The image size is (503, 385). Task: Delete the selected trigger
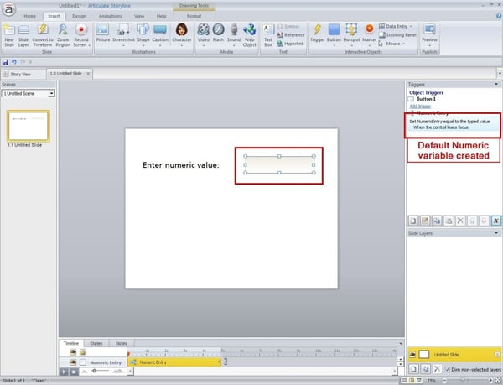pos(460,221)
